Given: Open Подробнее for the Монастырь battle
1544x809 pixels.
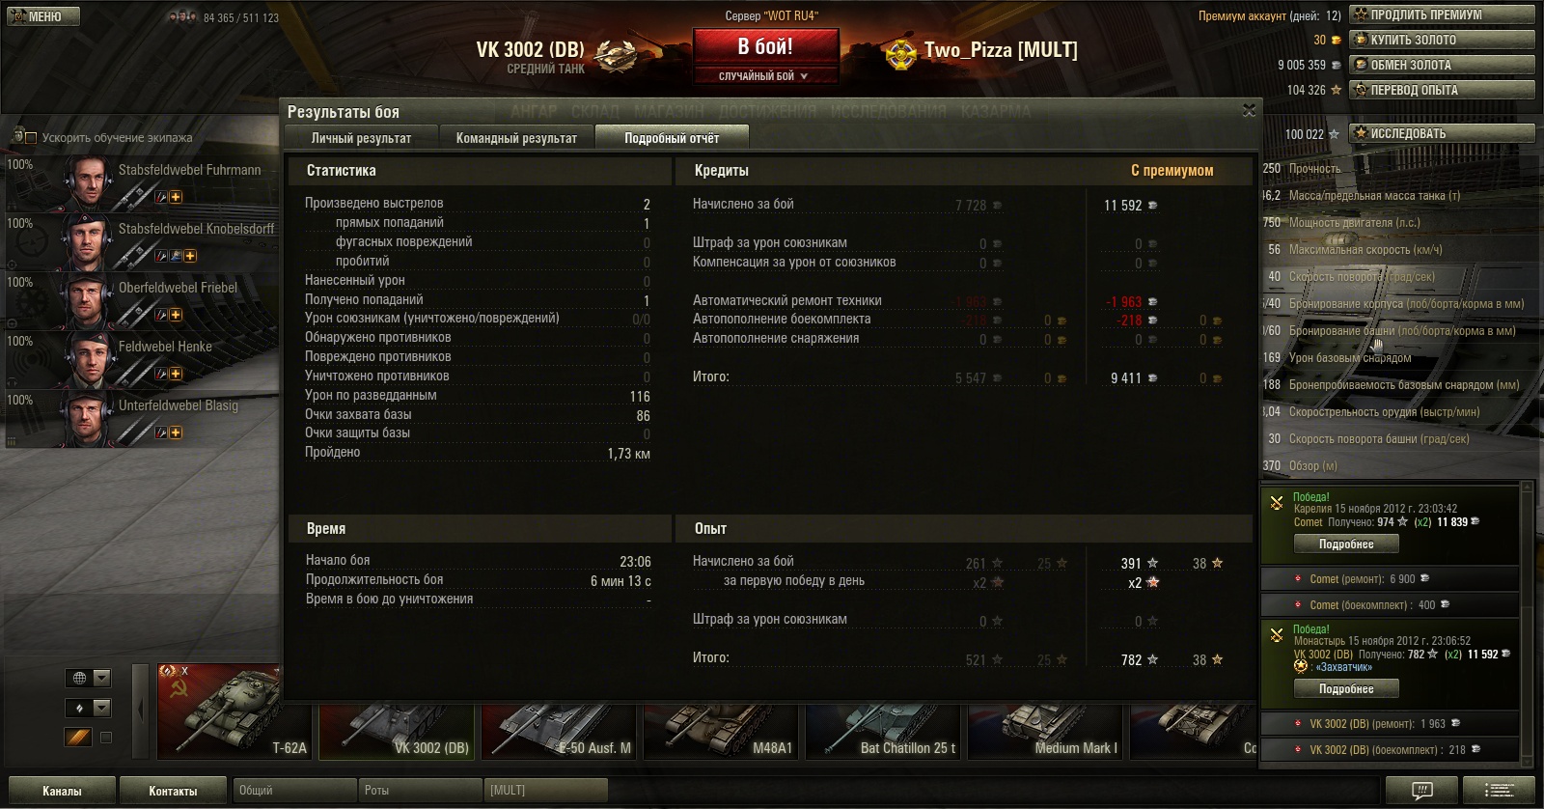Looking at the screenshot, I should [1346, 689].
